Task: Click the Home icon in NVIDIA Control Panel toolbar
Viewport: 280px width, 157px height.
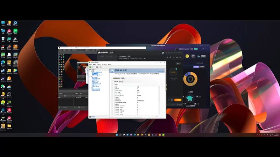Action: (x=100, y=67)
